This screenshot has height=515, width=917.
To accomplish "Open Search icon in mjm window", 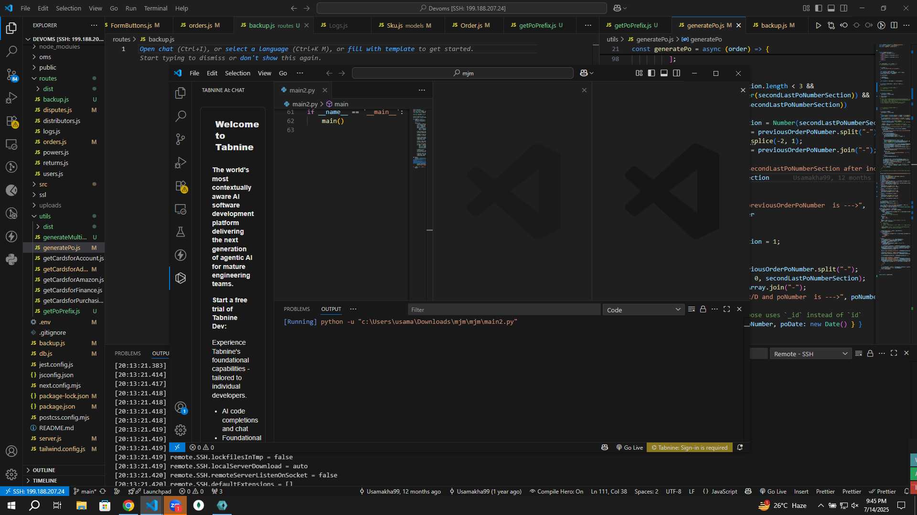I will (x=181, y=116).
